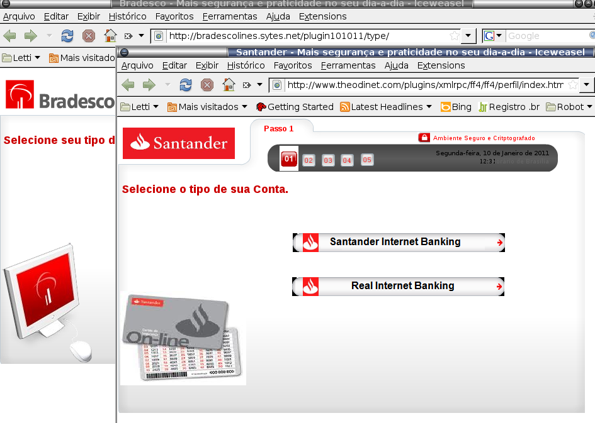595x423 pixels.
Task: Open Bradesco window title bar menu button
Action: pos(5,4)
